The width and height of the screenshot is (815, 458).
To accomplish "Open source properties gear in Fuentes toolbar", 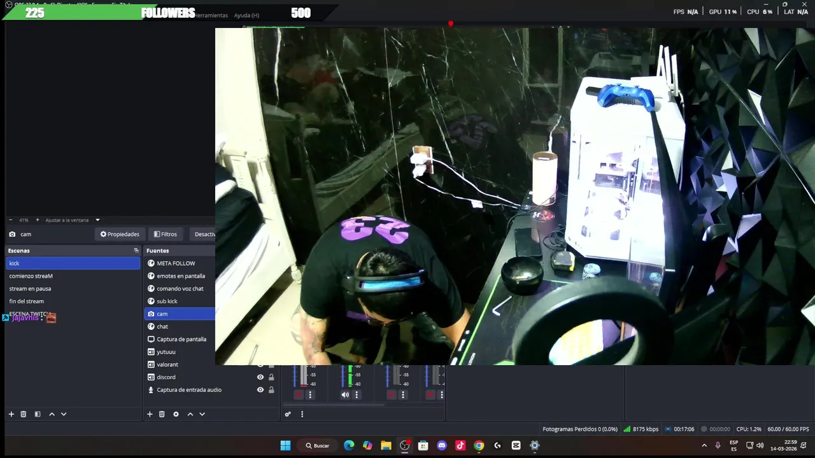I will pos(176,414).
